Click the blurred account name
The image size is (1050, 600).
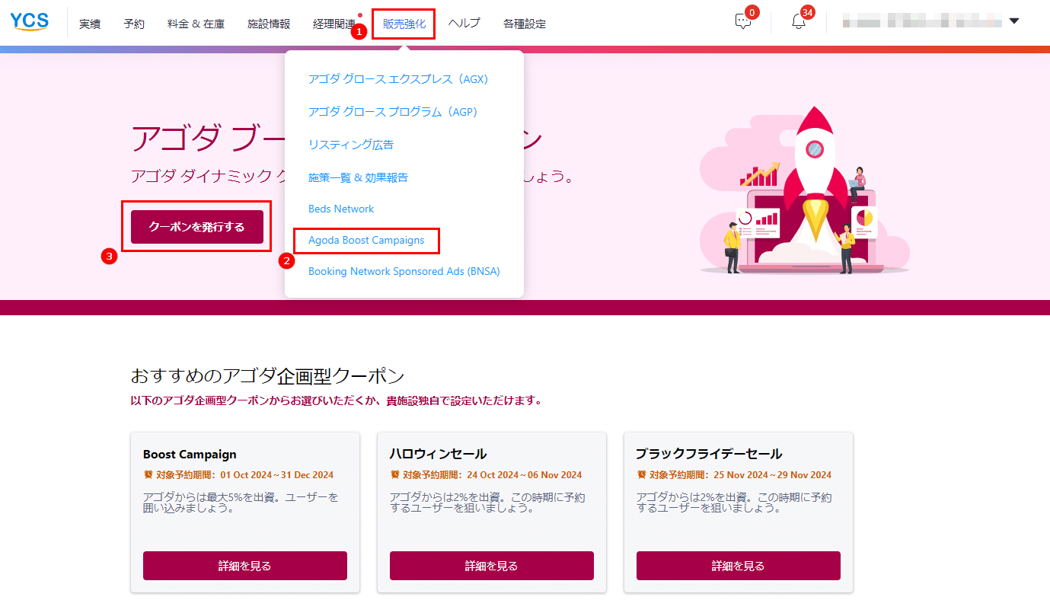[x=922, y=21]
